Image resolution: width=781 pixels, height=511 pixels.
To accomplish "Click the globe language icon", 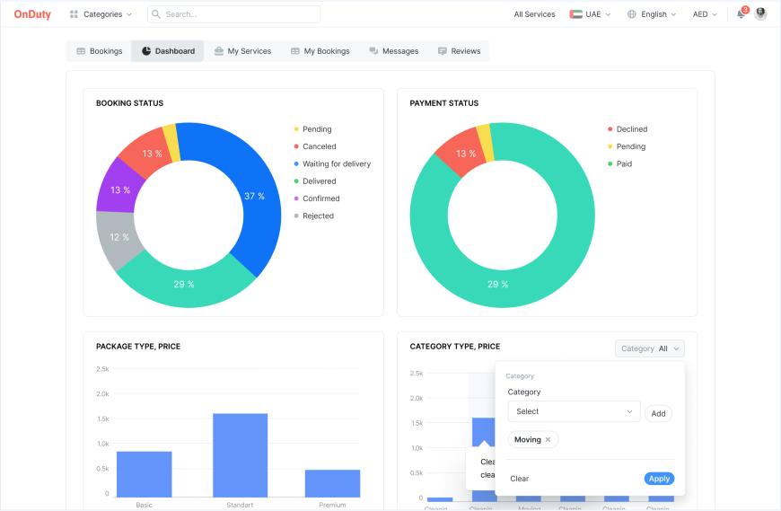I will click(x=632, y=14).
